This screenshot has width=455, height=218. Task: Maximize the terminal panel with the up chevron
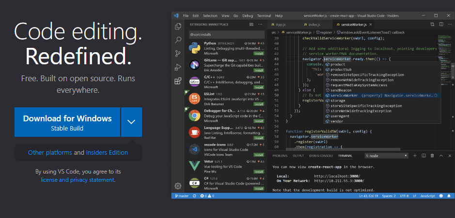(441, 156)
